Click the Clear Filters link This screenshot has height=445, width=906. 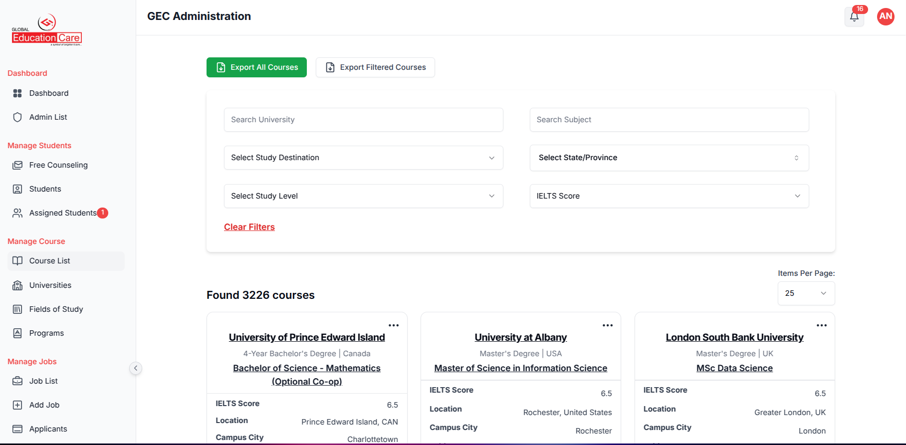tap(249, 227)
